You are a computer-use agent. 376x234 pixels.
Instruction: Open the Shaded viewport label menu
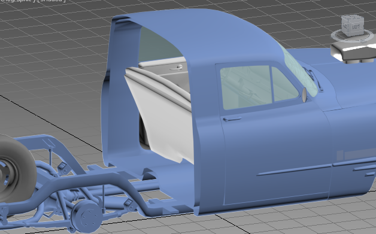[51, 1]
